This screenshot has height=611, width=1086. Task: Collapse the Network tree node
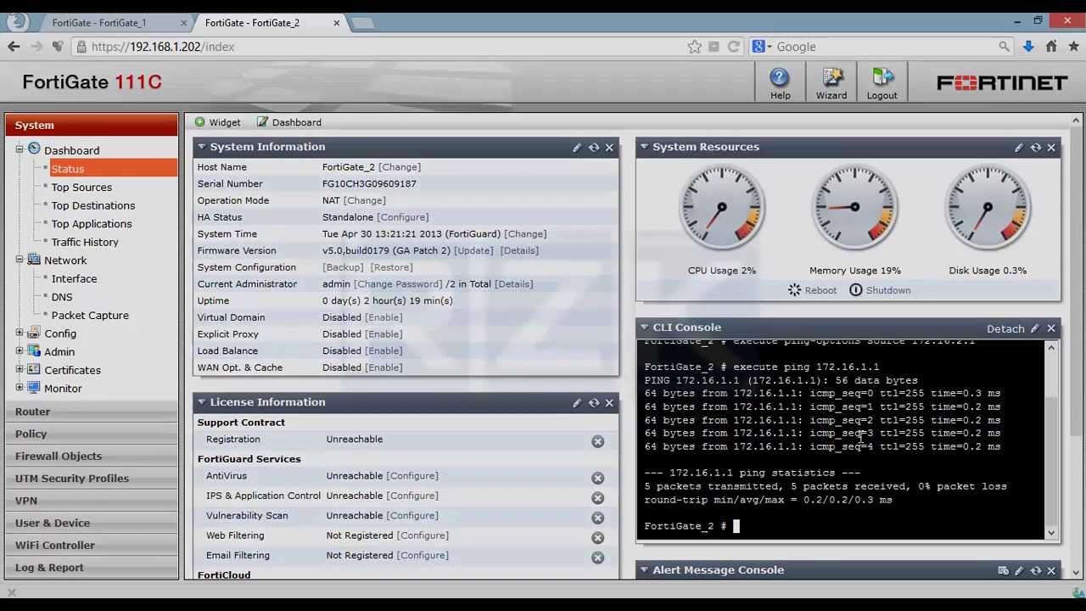tap(20, 261)
